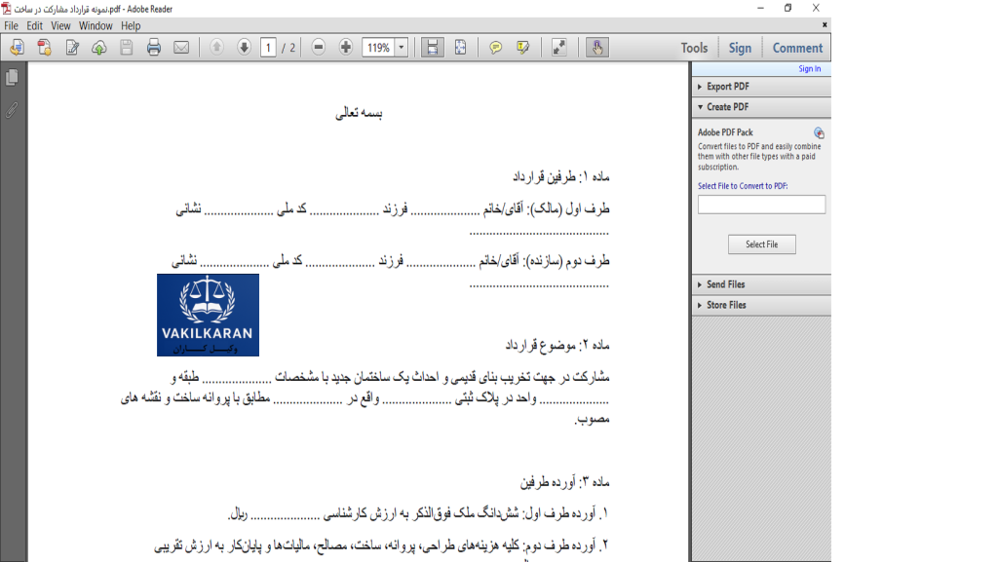The width and height of the screenshot is (998, 562).
Task: Open the Edit menu
Action: pos(35,26)
